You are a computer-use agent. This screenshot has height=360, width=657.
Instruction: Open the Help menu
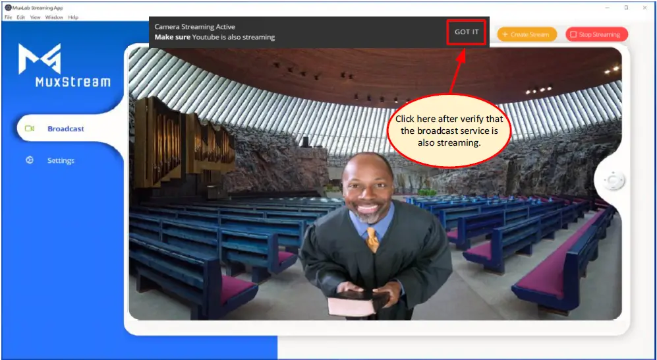73,17
